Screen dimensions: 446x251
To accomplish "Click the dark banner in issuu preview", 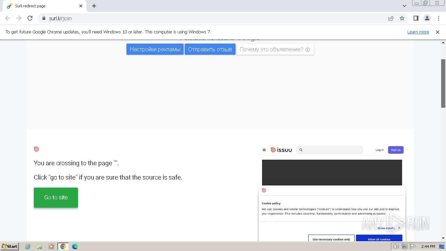I will click(332, 173).
